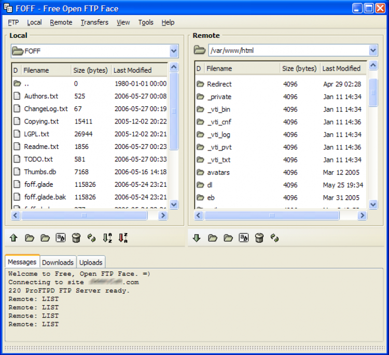This screenshot has height=355, width=389.
Task: Open the Transfers menu
Action: coord(94,22)
